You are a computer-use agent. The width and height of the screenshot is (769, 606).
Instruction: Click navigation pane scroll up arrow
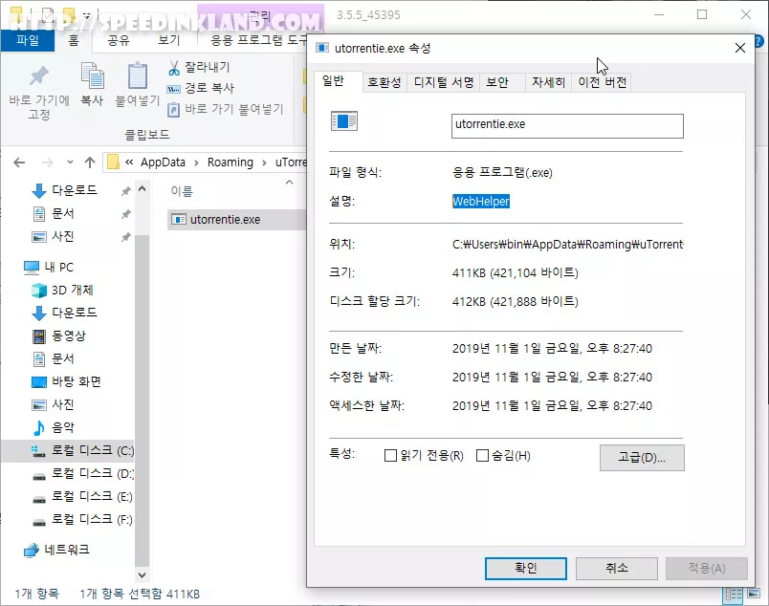coord(142,188)
